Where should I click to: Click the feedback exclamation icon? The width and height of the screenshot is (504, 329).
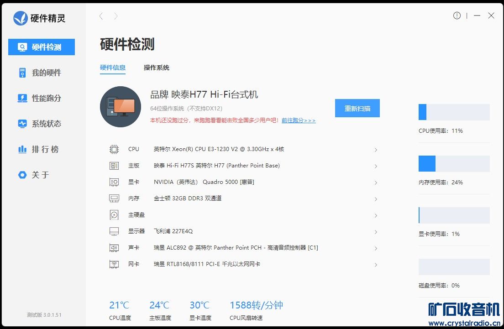pos(457,16)
